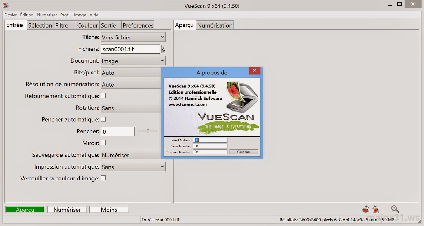The width and height of the screenshot is (424, 226).
Task: Open Impression automatique dropdown
Action: coord(133,167)
